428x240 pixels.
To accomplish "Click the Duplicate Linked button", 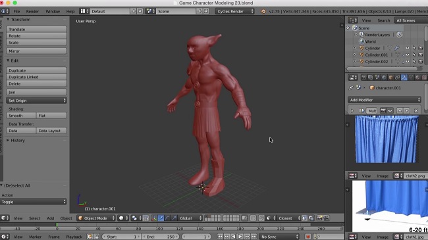I will pos(36,77).
